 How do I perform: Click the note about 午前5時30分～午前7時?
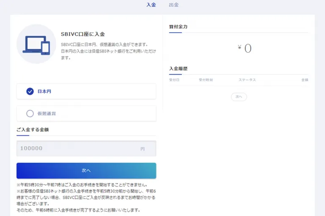[82, 185]
